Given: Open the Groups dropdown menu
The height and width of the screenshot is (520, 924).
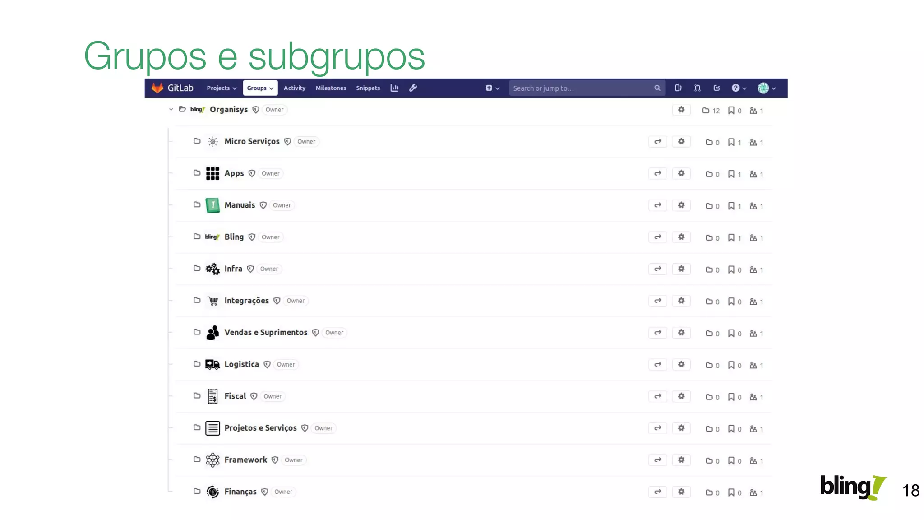Looking at the screenshot, I should click(260, 88).
